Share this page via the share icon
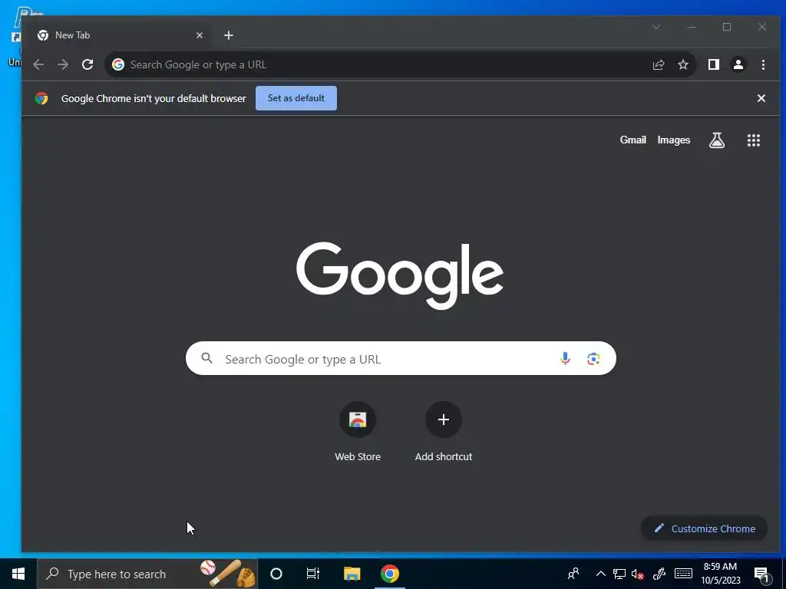Viewport: 786px width, 589px height. pos(658,64)
